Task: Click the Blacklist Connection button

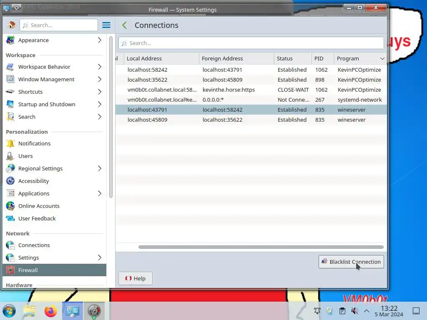Action: click(x=351, y=262)
